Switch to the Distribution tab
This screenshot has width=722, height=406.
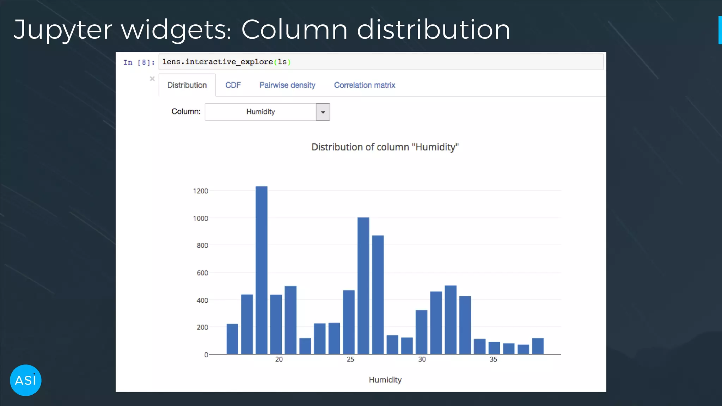click(x=187, y=85)
